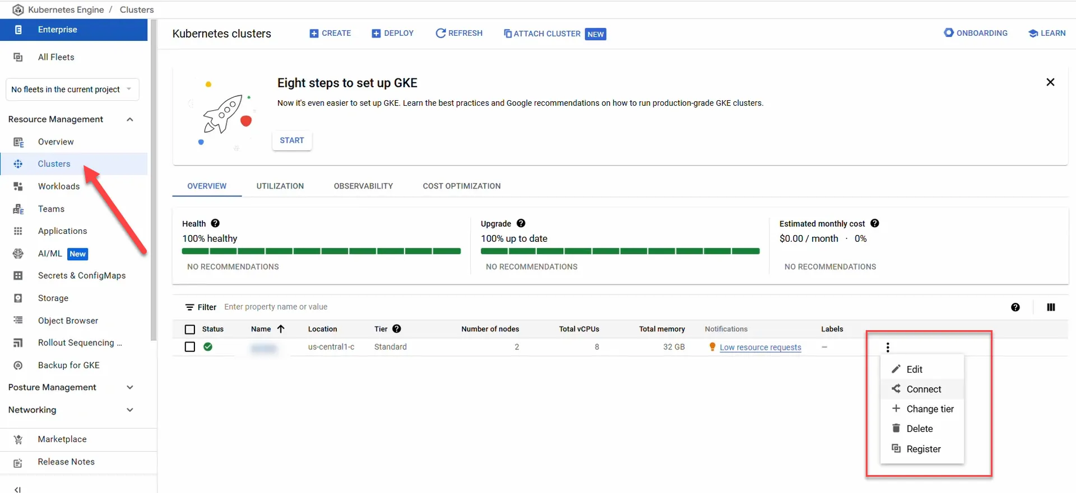
Task: Click the Clusters breadcrumb
Action: pos(137,10)
